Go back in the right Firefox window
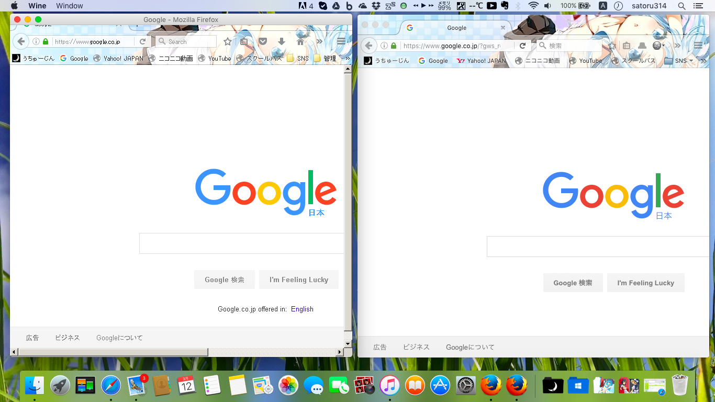 coord(368,46)
